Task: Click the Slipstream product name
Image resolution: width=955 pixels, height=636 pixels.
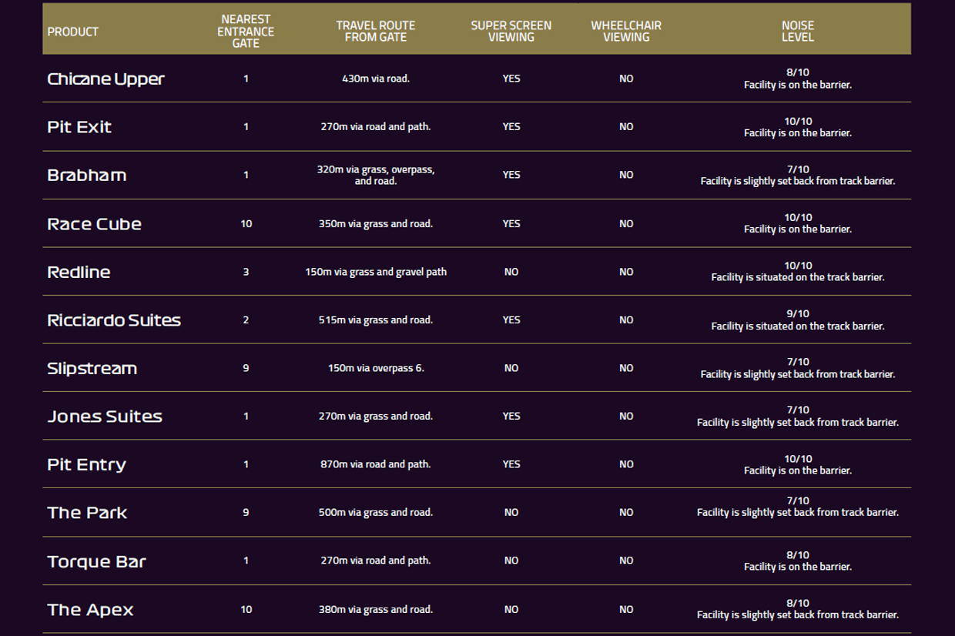Action: (x=92, y=369)
